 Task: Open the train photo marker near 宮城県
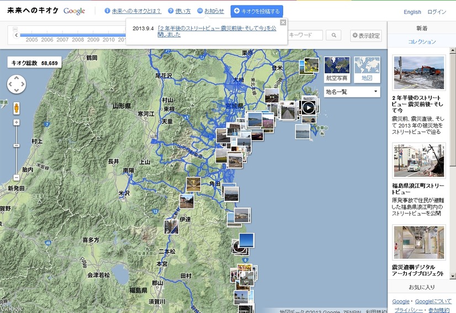(x=272, y=96)
